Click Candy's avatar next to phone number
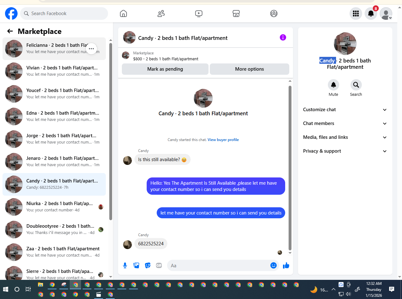Image resolution: width=402 pixels, height=299 pixels. coord(128,245)
